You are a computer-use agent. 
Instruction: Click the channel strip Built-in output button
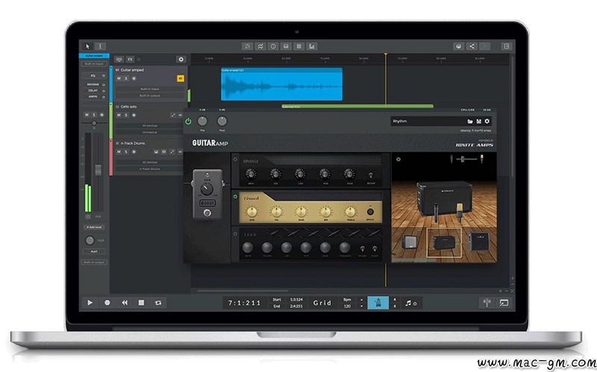click(94, 262)
